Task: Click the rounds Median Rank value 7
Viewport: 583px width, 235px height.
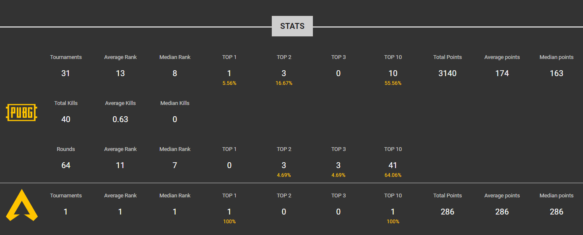Action: click(x=175, y=165)
